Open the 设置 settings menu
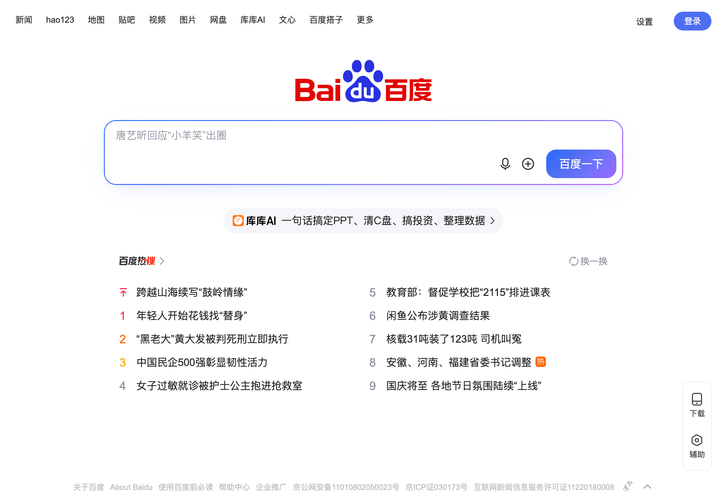The height and width of the screenshot is (499, 727). (644, 21)
